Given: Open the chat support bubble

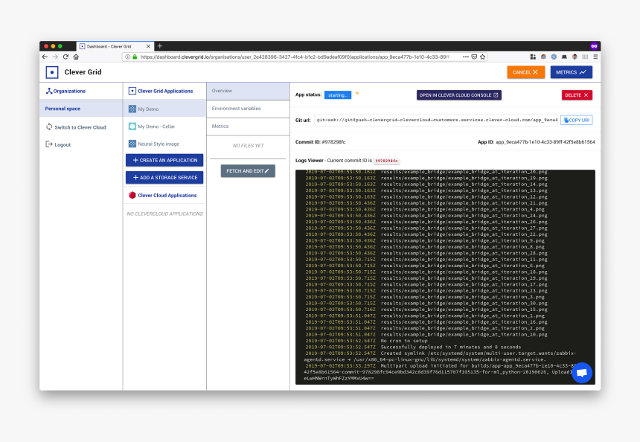Looking at the screenshot, I should pyautogui.click(x=582, y=373).
